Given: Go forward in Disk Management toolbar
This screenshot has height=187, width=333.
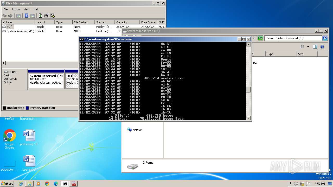Looking at the screenshot, I should (x=10, y=16).
